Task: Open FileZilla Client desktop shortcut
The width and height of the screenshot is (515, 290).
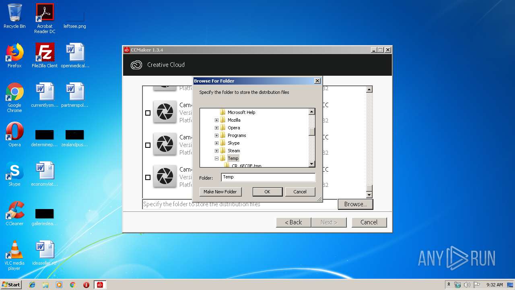Action: click(x=45, y=56)
